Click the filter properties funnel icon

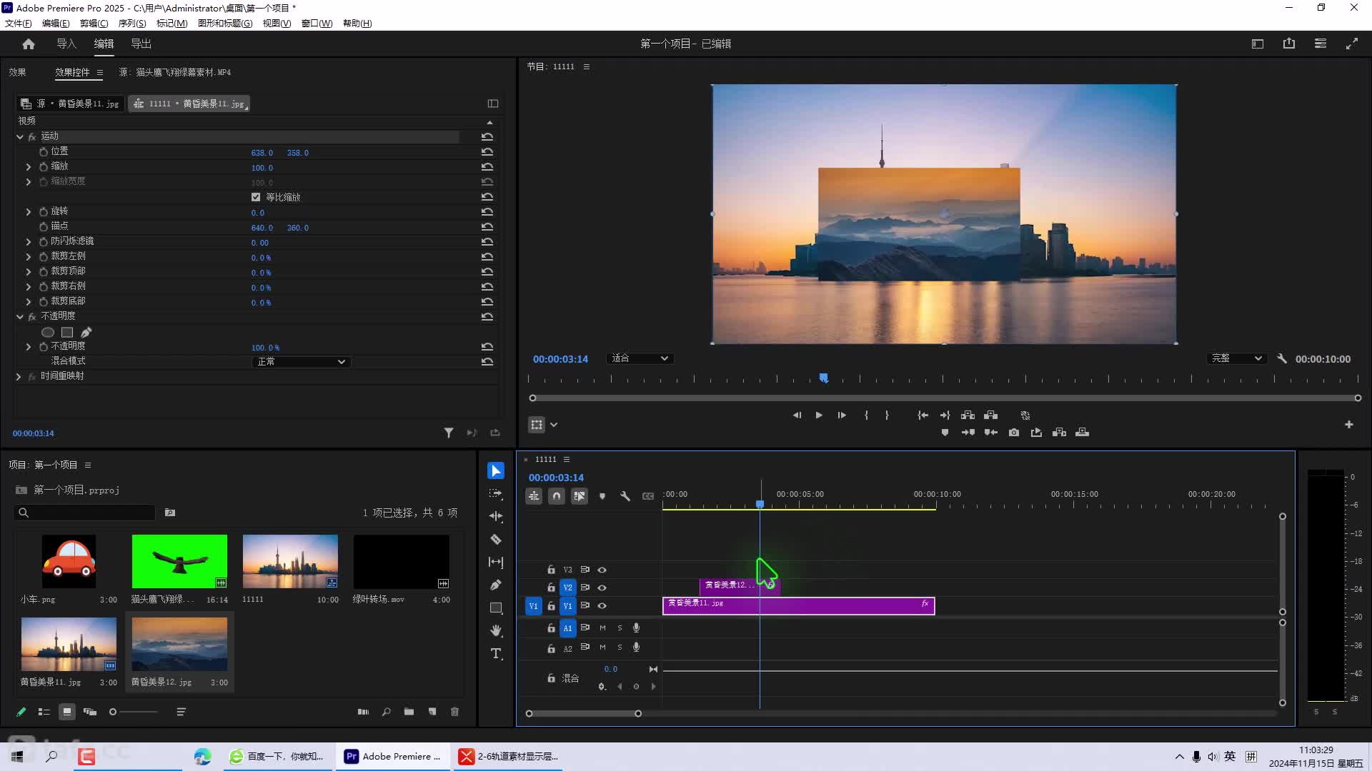[x=448, y=433]
